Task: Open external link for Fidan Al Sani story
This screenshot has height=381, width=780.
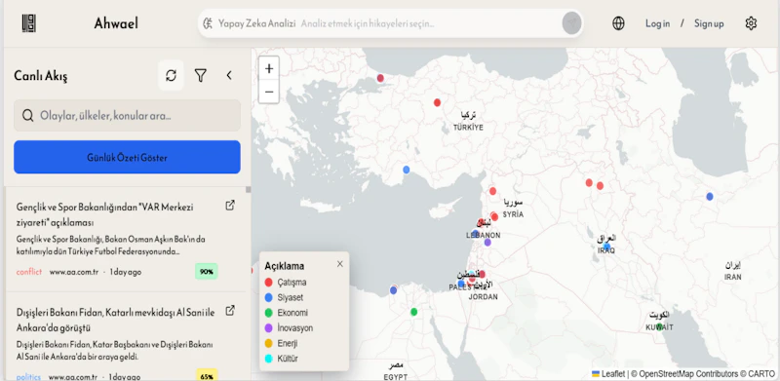Action: (x=230, y=311)
